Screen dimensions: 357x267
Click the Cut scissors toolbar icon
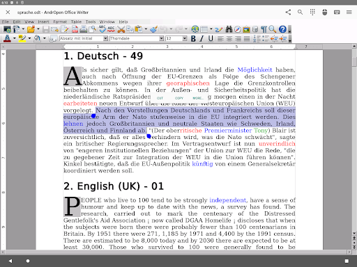pos(121,29)
